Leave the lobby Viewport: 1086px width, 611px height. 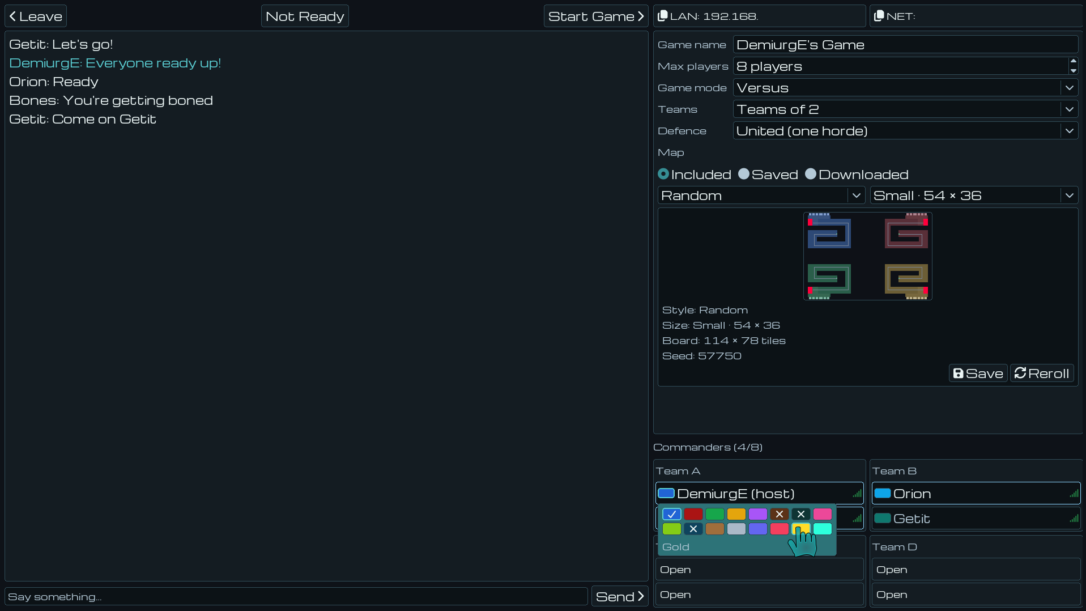(x=36, y=16)
